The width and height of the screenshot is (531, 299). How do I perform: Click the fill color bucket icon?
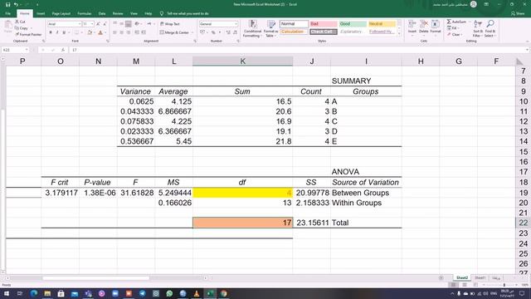tap(90, 32)
